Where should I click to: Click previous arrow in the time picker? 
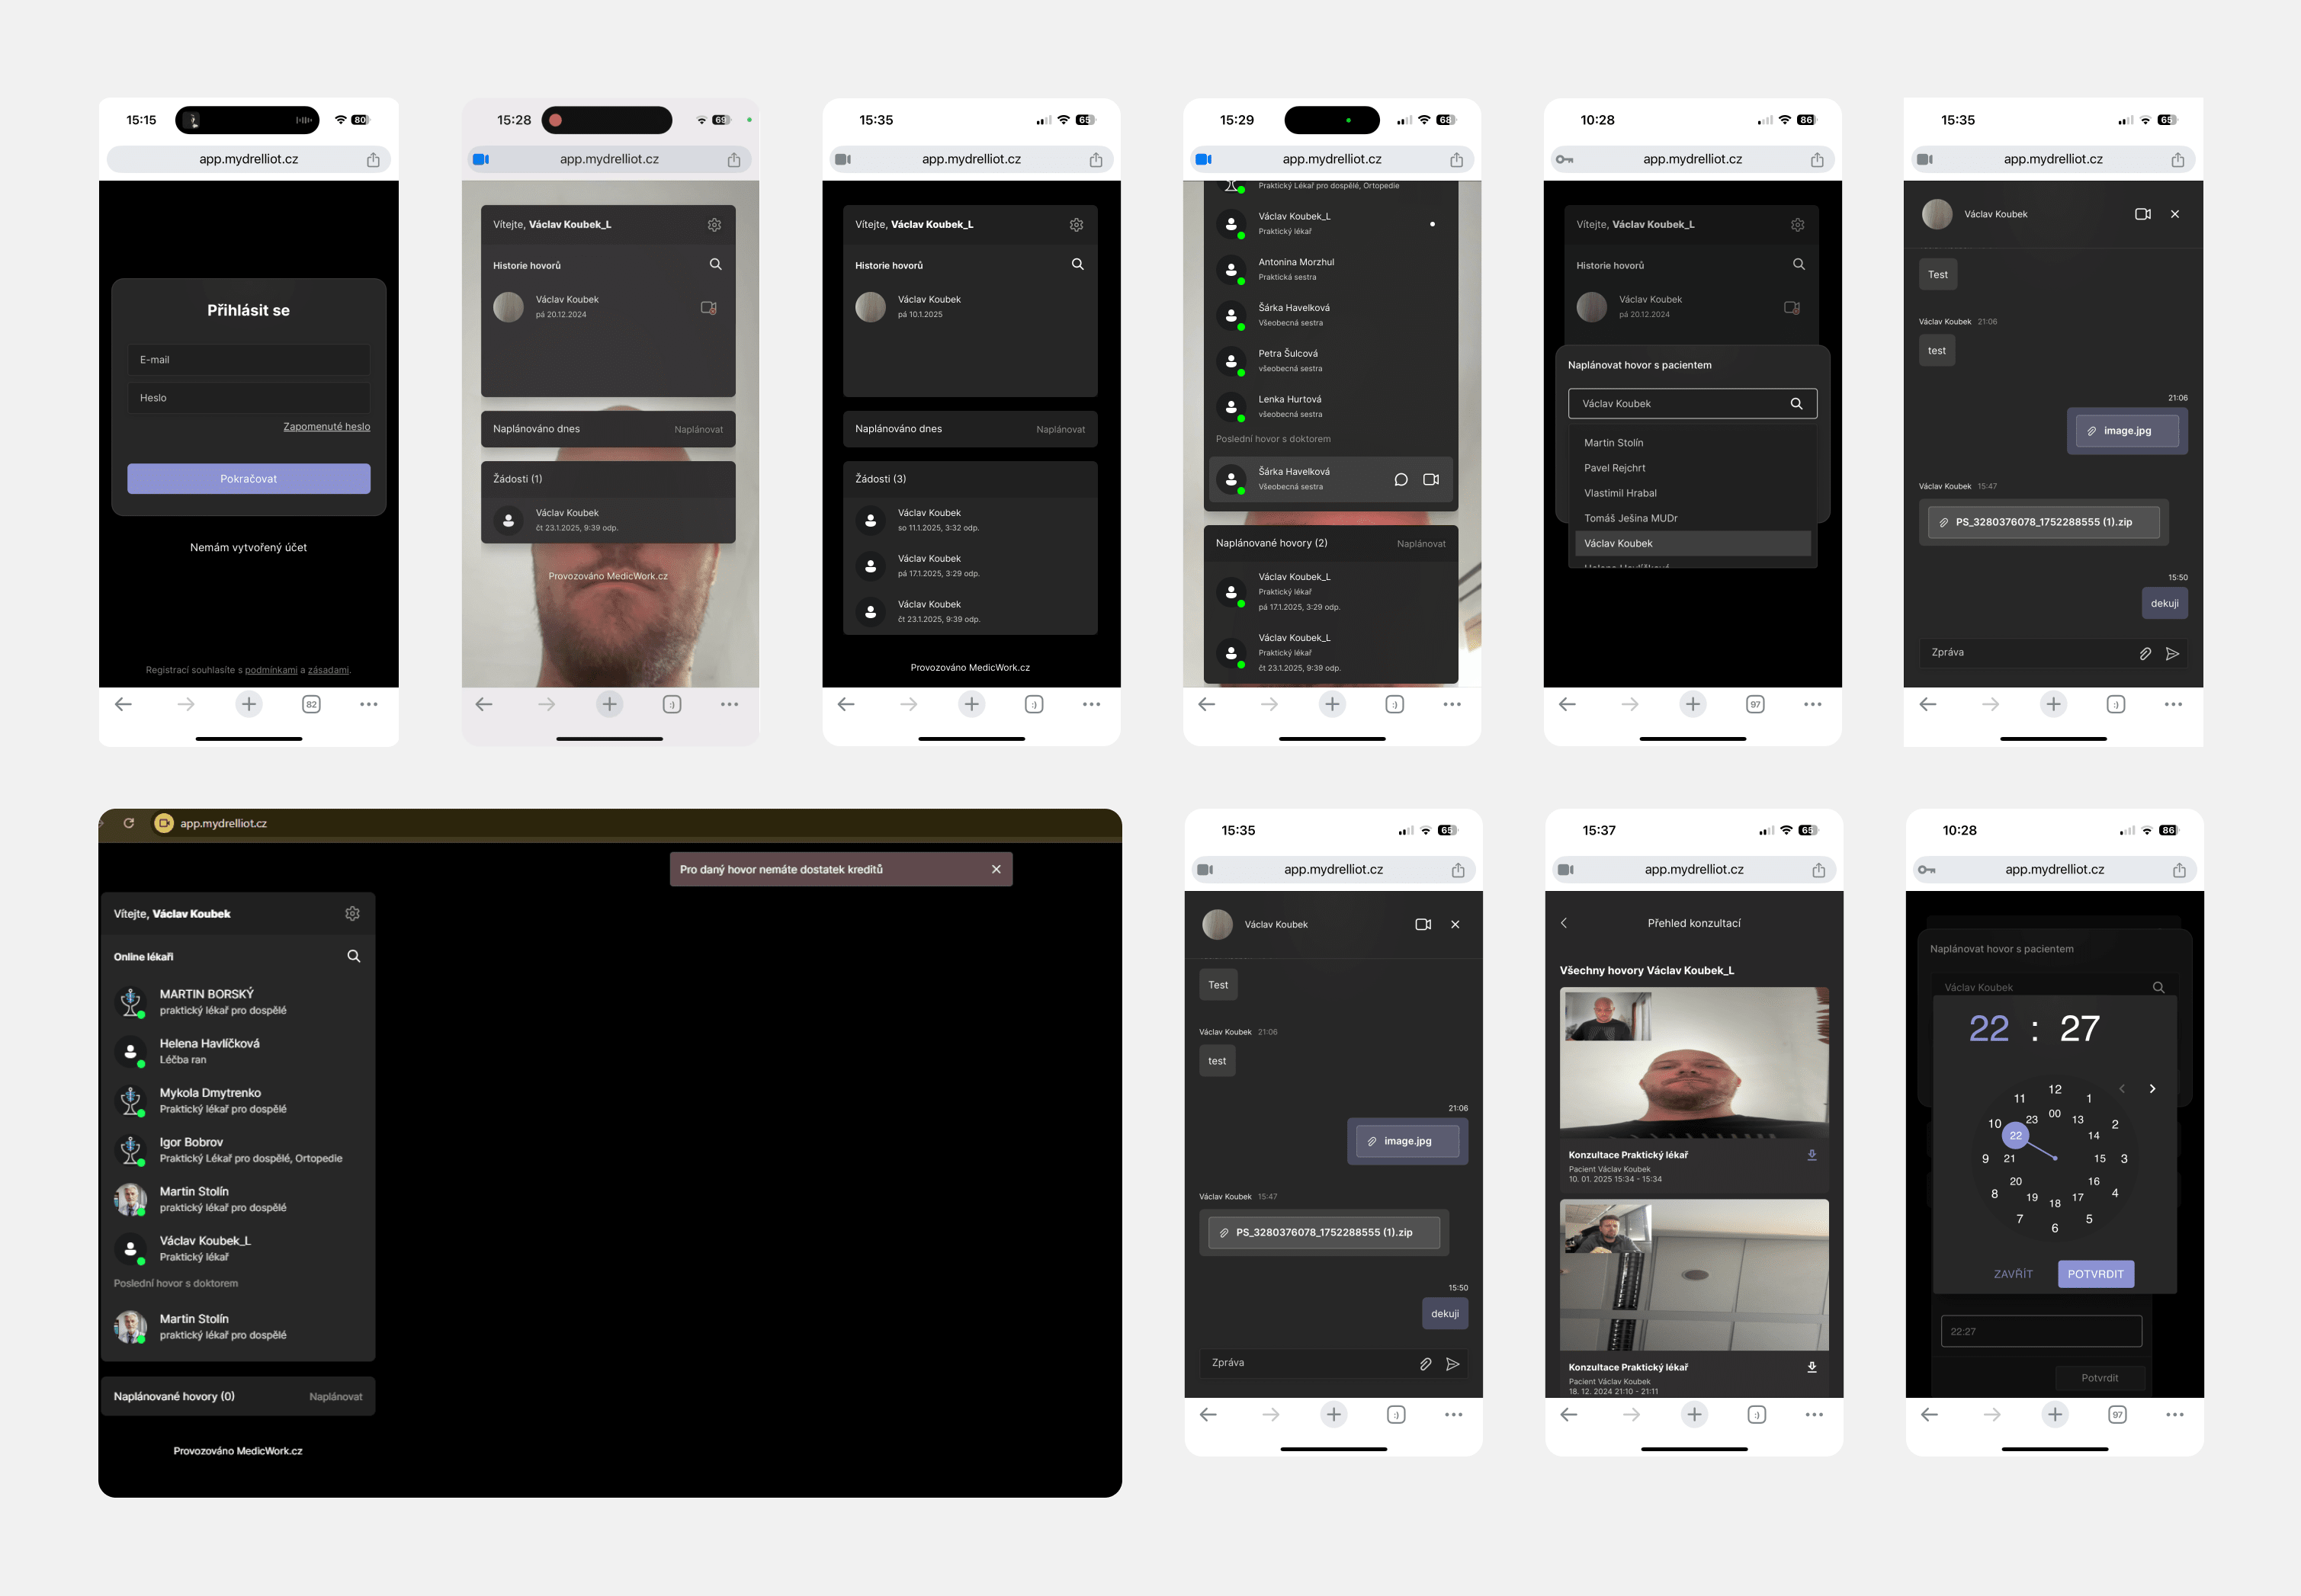pyautogui.click(x=2121, y=1088)
